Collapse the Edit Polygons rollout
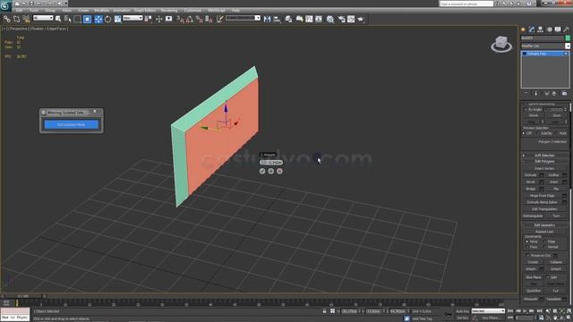 click(x=544, y=161)
